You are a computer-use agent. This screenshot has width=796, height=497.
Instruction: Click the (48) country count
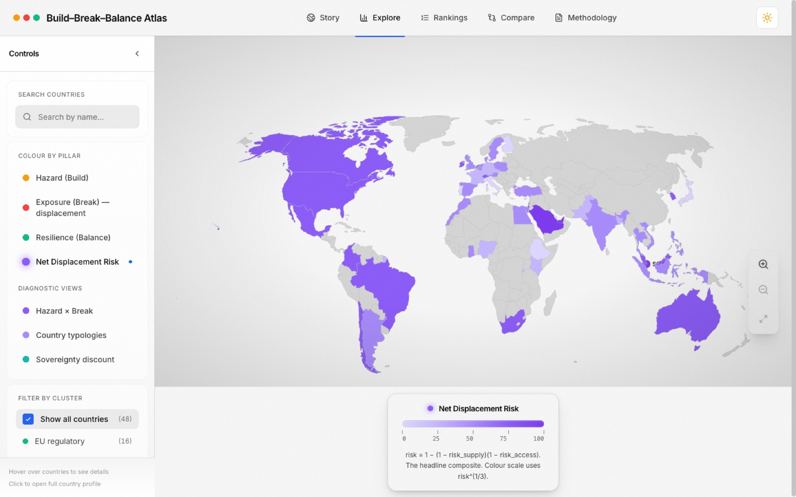click(x=125, y=419)
